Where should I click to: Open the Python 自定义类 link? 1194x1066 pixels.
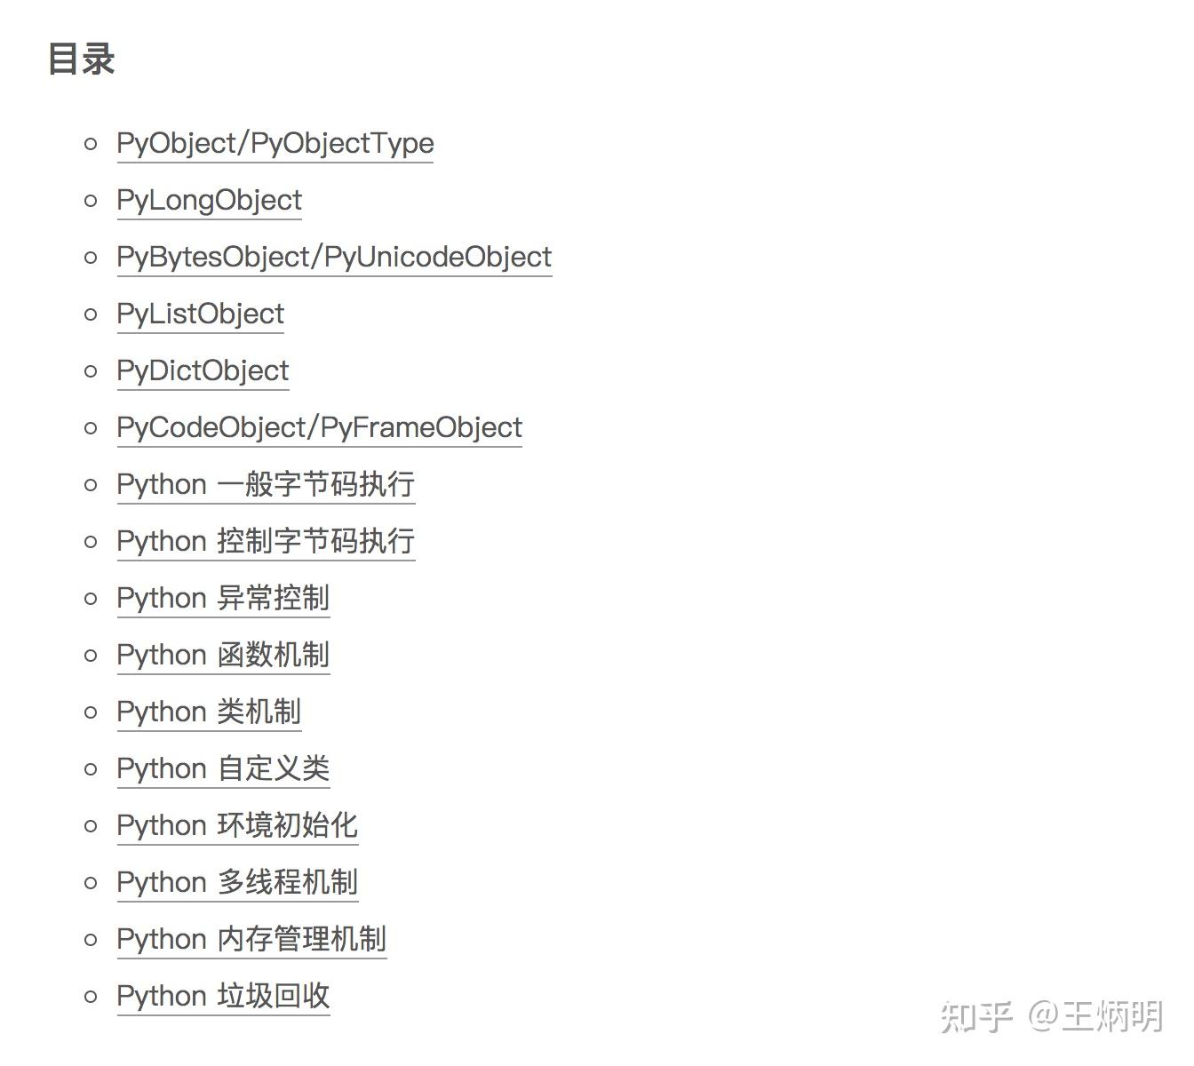tap(223, 768)
